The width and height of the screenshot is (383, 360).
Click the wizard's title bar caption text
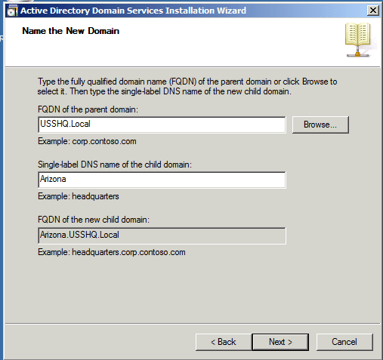(x=133, y=11)
